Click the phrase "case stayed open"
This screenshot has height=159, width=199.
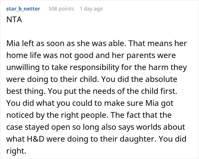pos(38,127)
